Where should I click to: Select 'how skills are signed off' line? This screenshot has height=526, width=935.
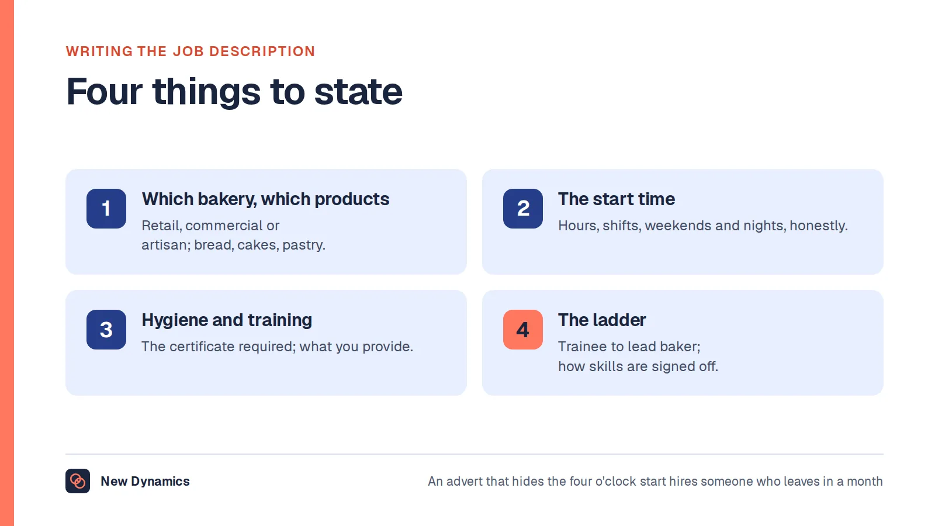pos(638,366)
